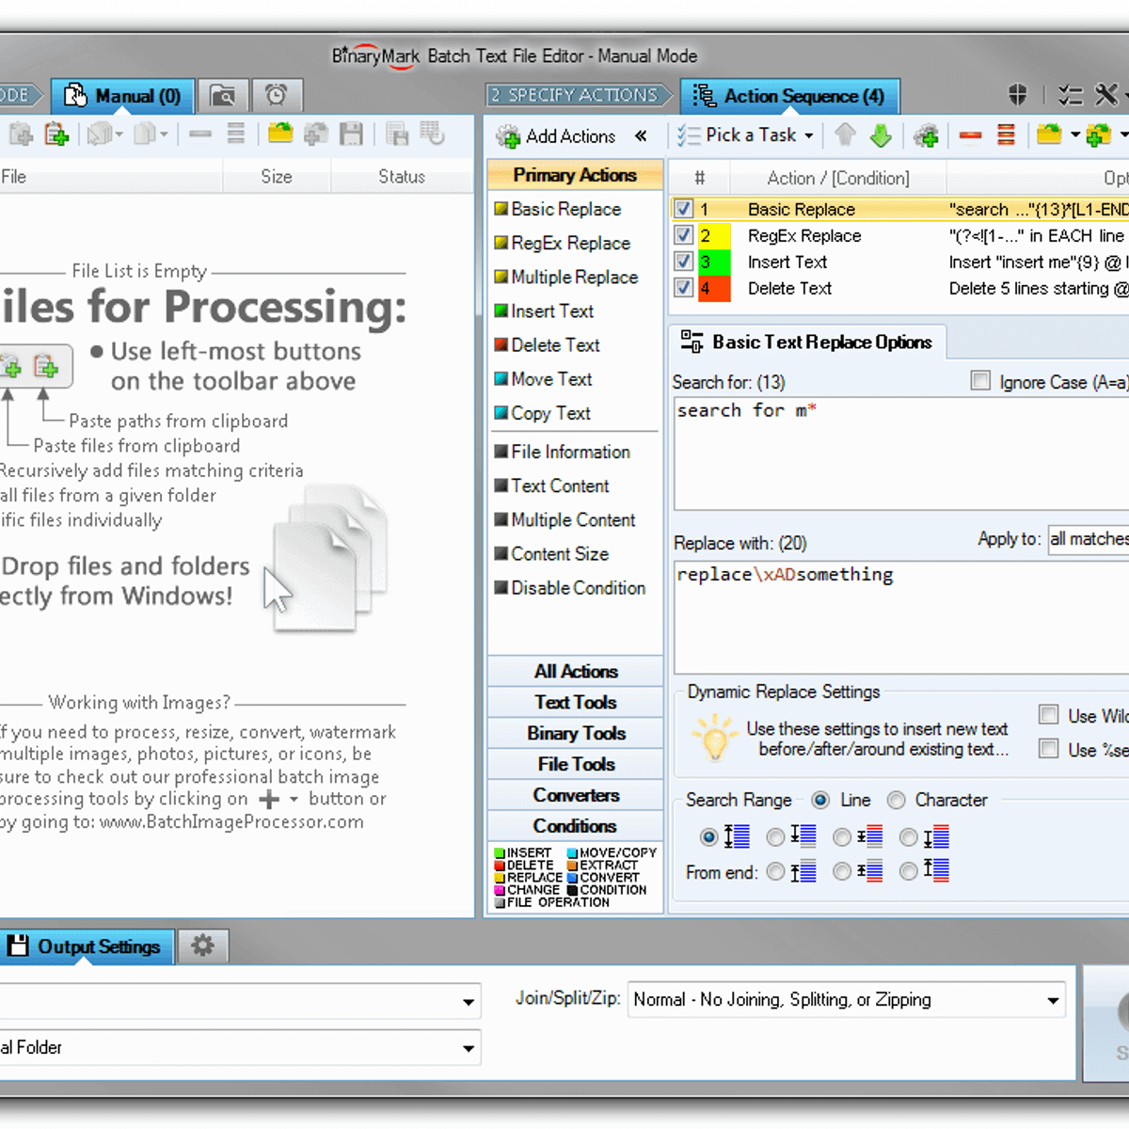This screenshot has width=1129, height=1129.
Task: Move action up with grey up arrow
Action: click(845, 135)
